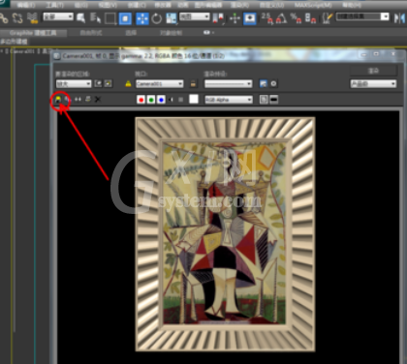Open the Area to Render dropdown
Image resolution: width=407 pixels, height=364 pixels.
pos(74,84)
